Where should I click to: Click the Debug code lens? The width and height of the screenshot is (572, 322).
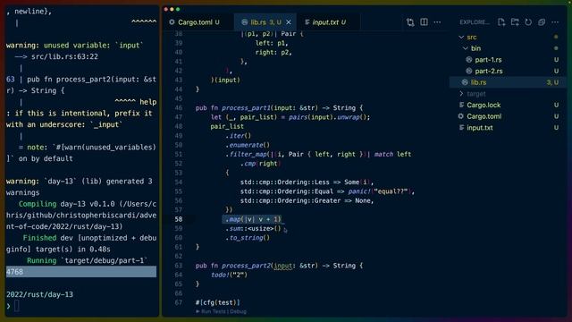click(x=239, y=311)
